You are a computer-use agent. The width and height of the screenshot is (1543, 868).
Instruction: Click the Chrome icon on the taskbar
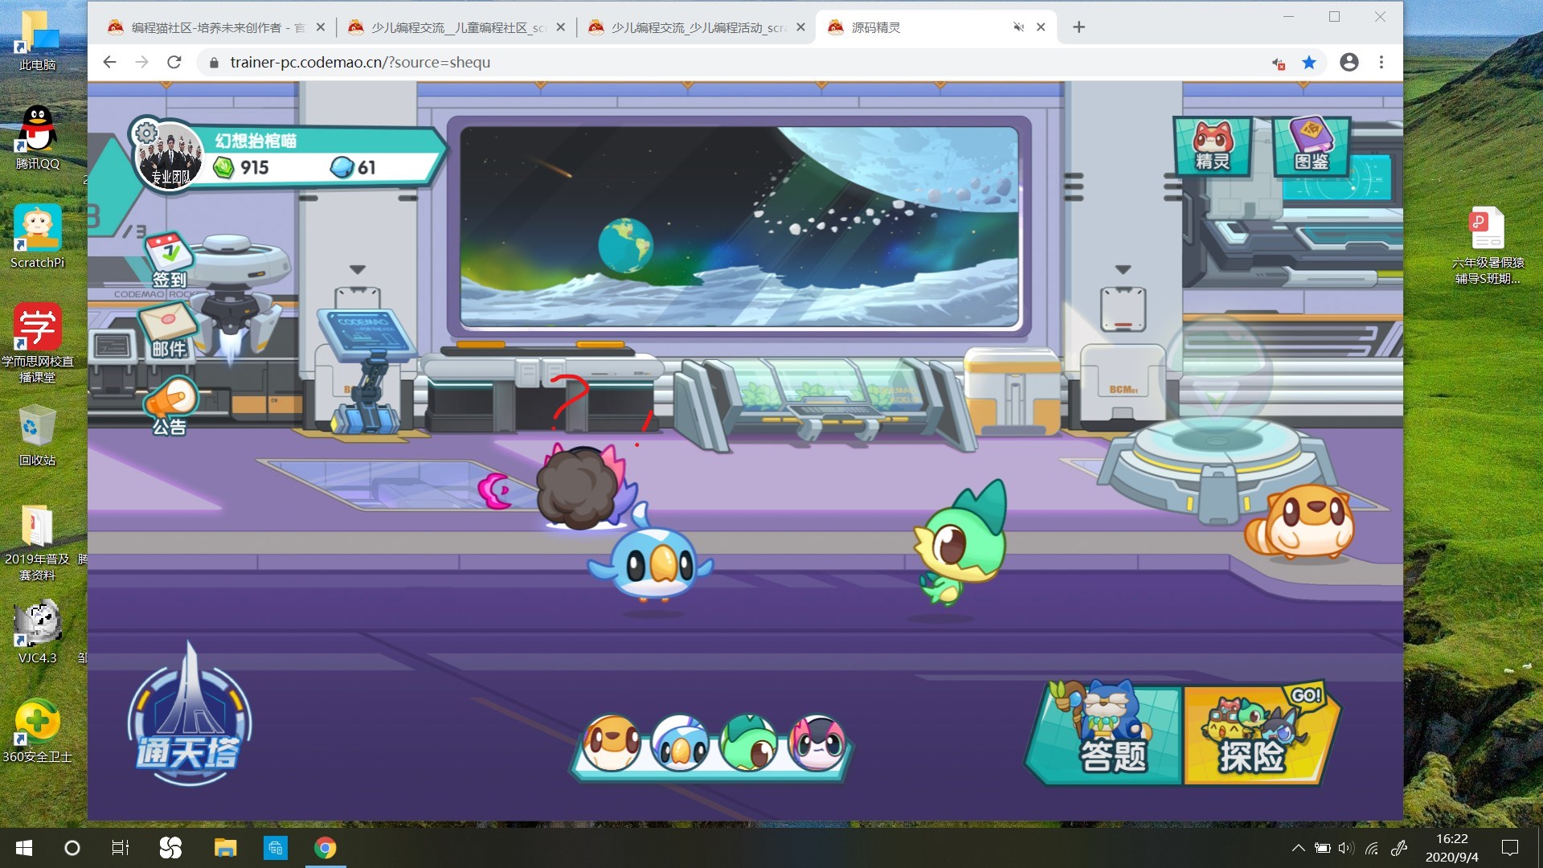325,848
